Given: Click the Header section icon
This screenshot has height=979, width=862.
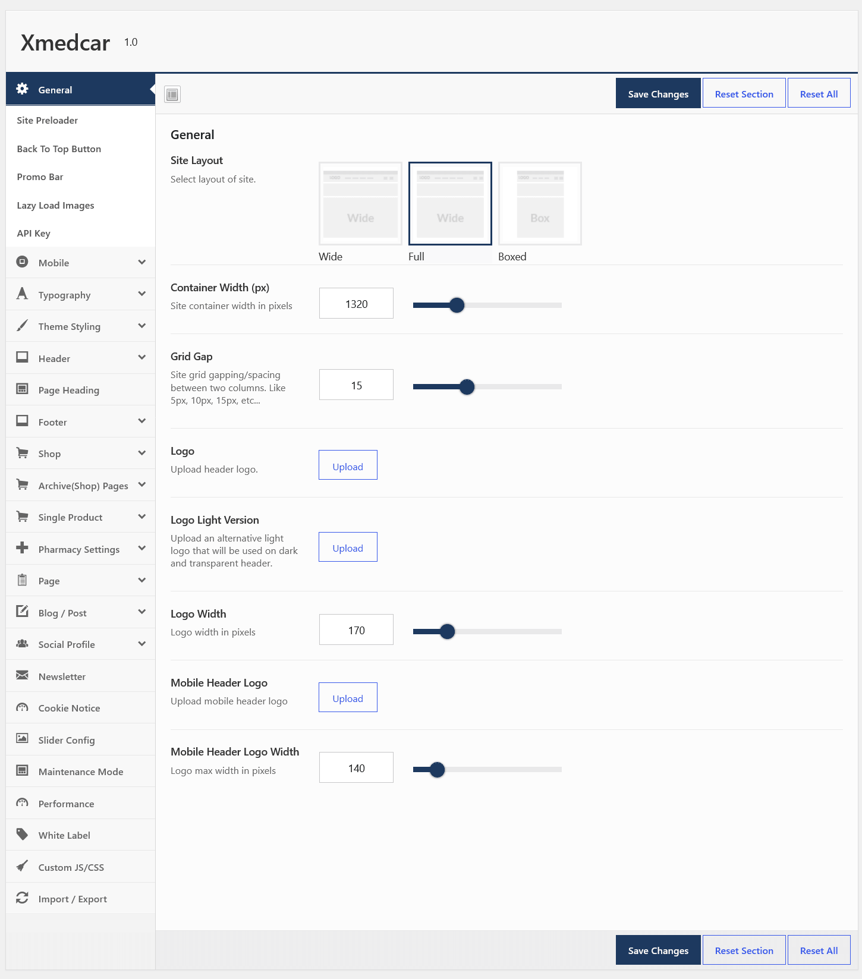Looking at the screenshot, I should pos(22,357).
